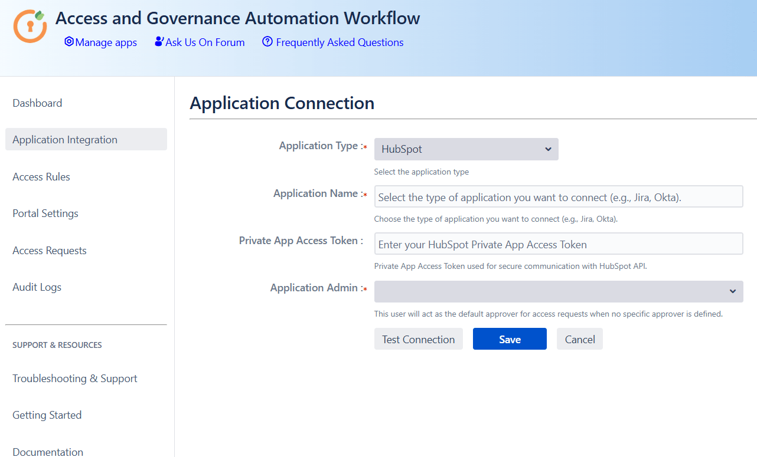This screenshot has width=757, height=457.
Task: Open the Application Type dropdown showing HubSpot
Action: coord(466,149)
